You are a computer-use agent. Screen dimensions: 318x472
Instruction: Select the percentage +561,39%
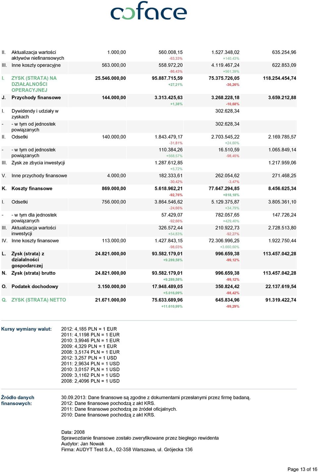231,72
